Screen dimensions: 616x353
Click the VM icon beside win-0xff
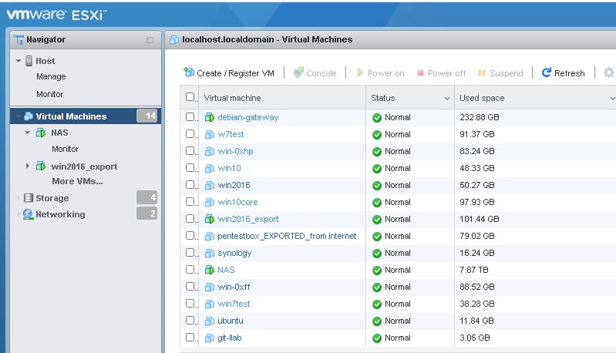(210, 287)
